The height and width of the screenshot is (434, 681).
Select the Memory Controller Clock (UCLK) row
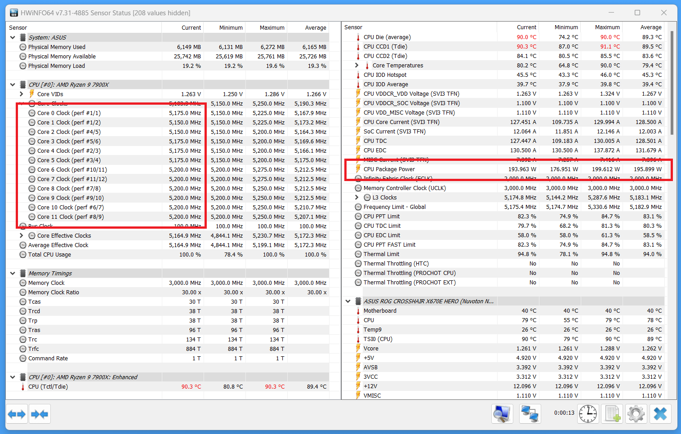503,188
